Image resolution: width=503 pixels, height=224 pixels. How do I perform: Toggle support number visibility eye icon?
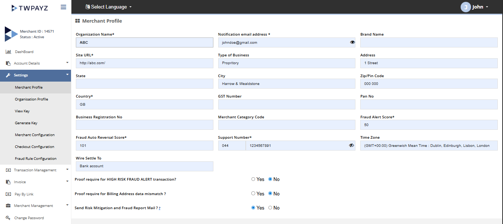[x=351, y=146]
